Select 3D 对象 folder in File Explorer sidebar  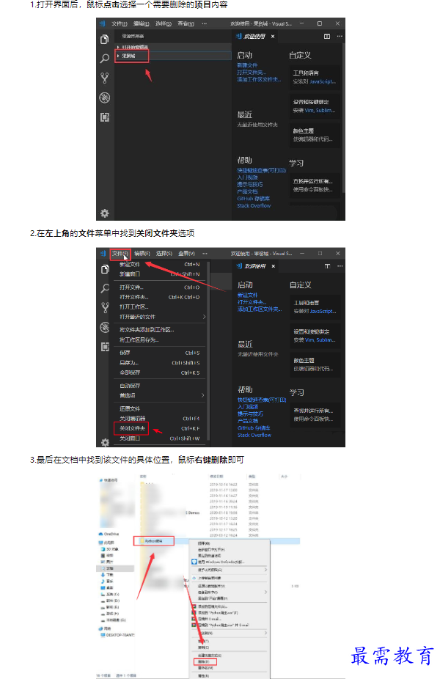tap(109, 548)
